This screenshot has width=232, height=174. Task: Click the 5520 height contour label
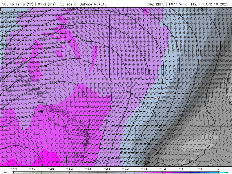click(x=171, y=136)
